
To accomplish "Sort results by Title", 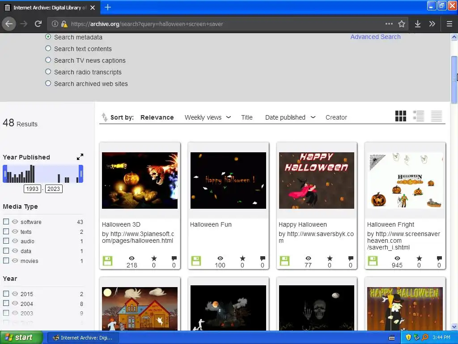I will tap(247, 117).
